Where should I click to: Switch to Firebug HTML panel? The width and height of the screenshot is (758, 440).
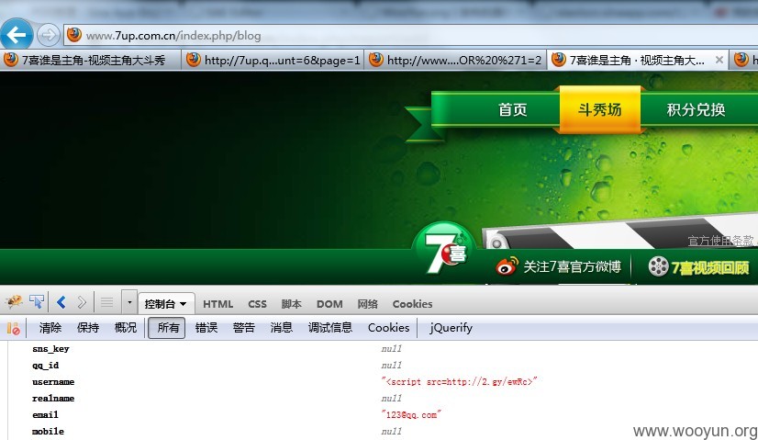click(x=218, y=304)
